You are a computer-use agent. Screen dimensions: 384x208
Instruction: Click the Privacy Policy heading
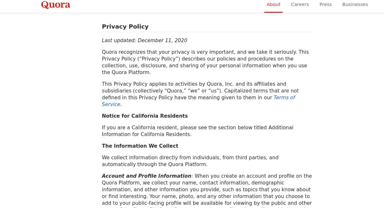coord(125,27)
